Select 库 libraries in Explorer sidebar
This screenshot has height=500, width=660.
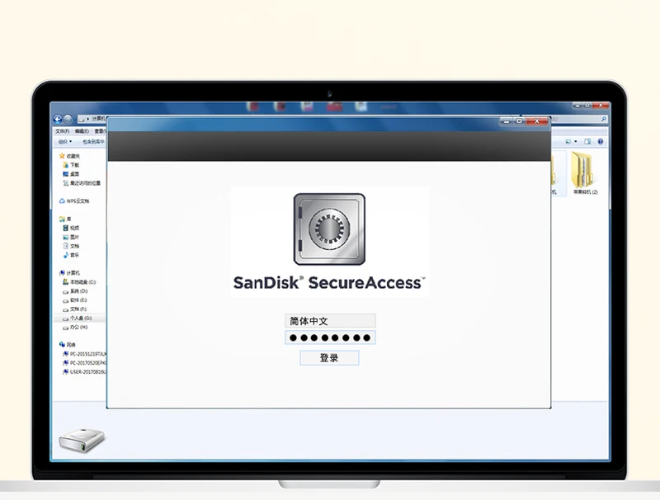65,219
